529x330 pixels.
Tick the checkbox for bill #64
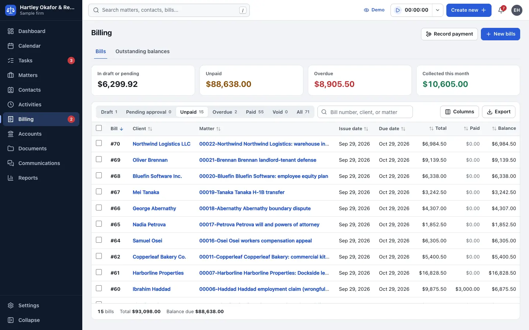point(99,240)
